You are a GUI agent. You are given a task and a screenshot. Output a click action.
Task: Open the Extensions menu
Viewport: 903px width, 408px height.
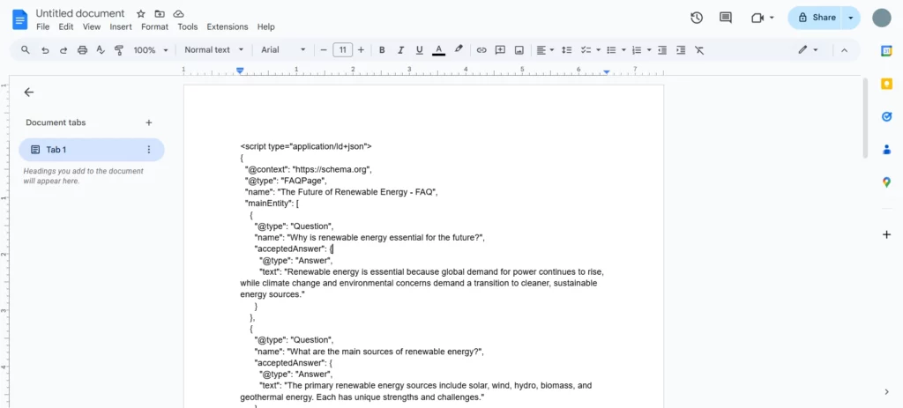tap(228, 27)
